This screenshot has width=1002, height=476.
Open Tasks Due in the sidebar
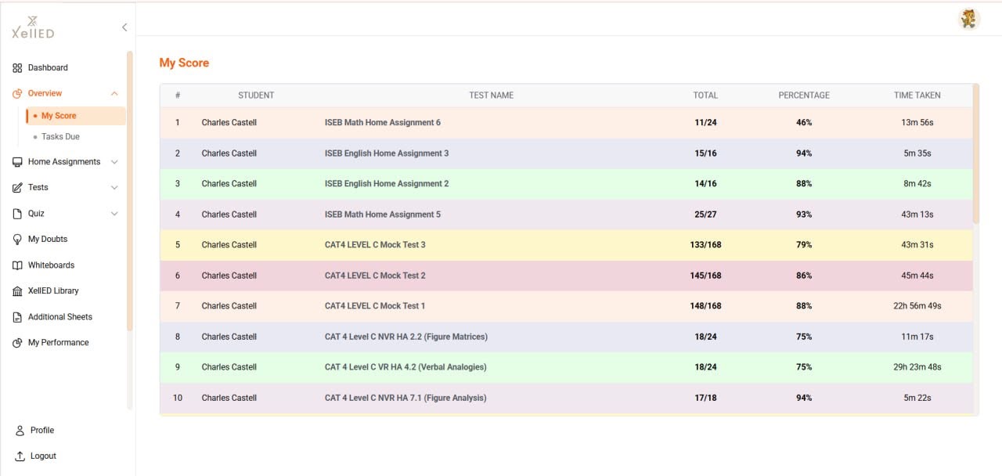(60, 137)
